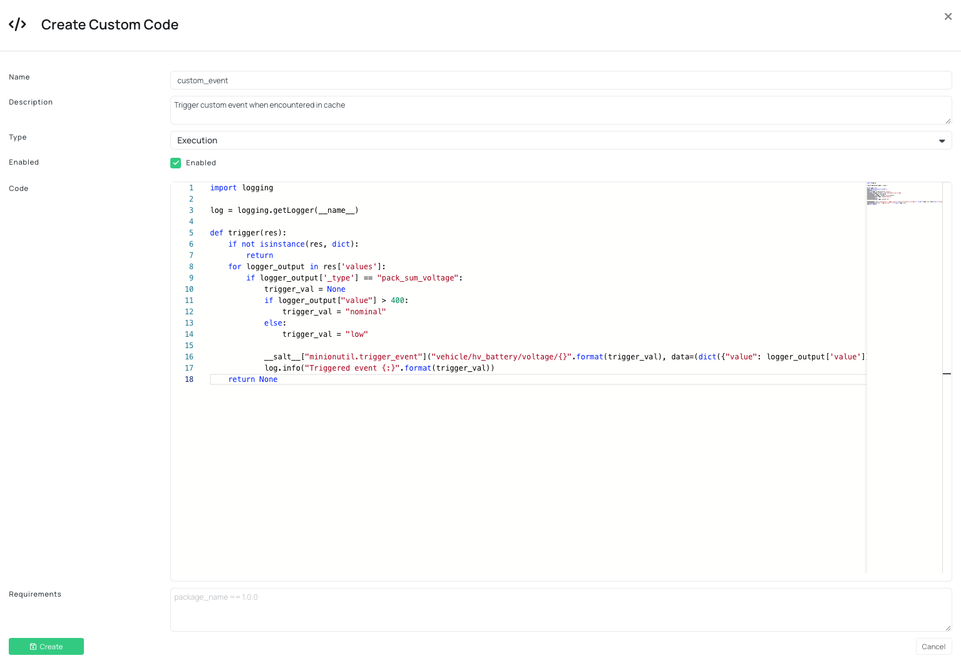961x663 pixels.
Task: Click 'return None' code line
Action: point(253,379)
